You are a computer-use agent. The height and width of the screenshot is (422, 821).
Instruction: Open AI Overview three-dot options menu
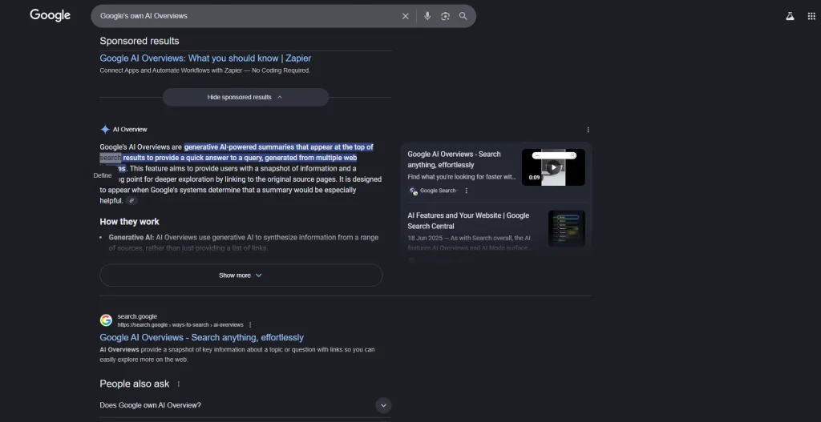click(588, 130)
